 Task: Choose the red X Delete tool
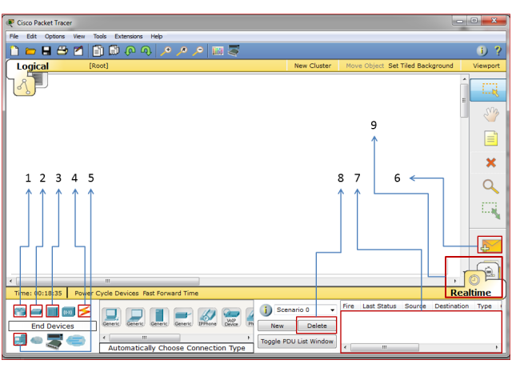490,162
